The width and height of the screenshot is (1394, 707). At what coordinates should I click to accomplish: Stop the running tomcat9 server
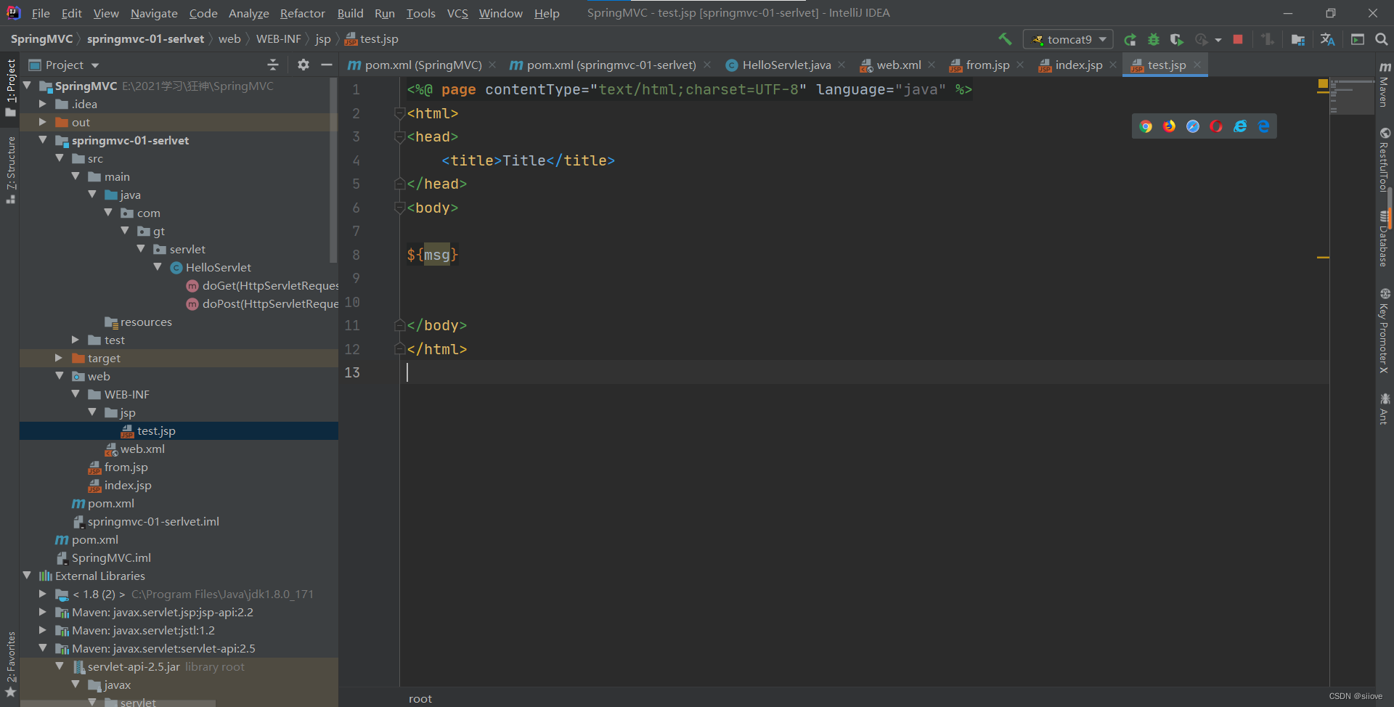[1238, 39]
